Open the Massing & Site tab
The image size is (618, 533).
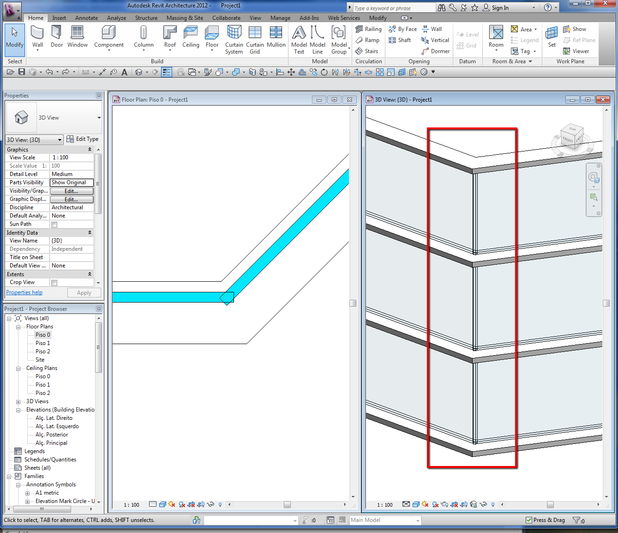click(185, 18)
